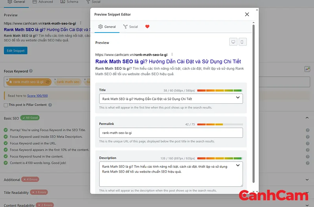Click the dialog vertical scrollbar

[x=254, y=103]
